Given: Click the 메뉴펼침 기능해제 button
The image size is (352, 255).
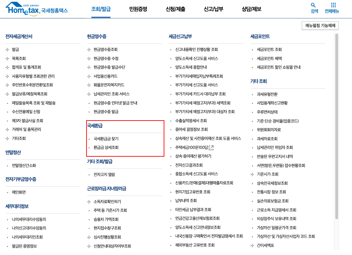Looking at the screenshot, I should coord(320,26).
